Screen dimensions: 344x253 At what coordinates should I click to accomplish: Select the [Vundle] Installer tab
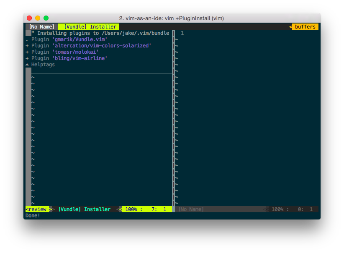coord(89,26)
